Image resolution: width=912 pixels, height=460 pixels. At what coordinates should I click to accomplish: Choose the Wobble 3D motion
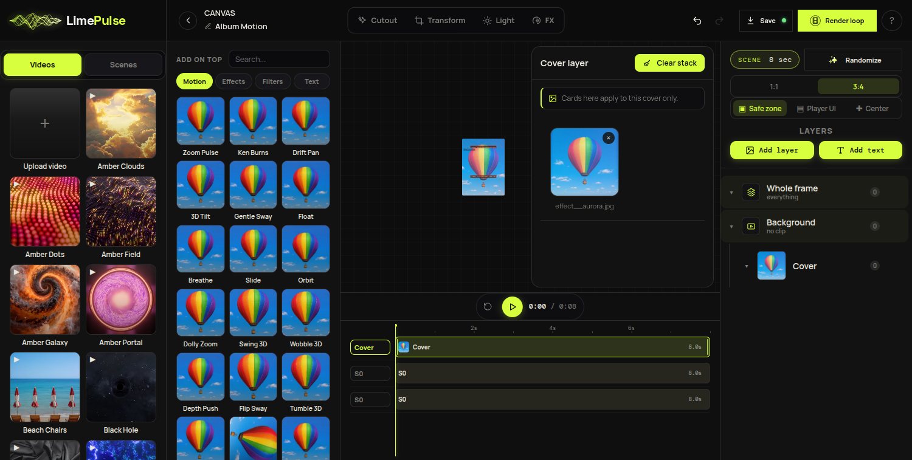click(306, 313)
